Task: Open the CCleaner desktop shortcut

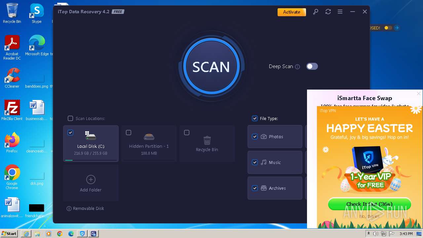Action: point(12,78)
